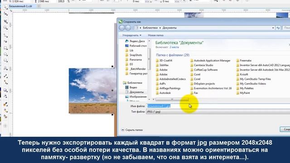Screen dimensions: 290x163
Task: Select the Shape tool in the toolbox
Action: click(5, 14)
